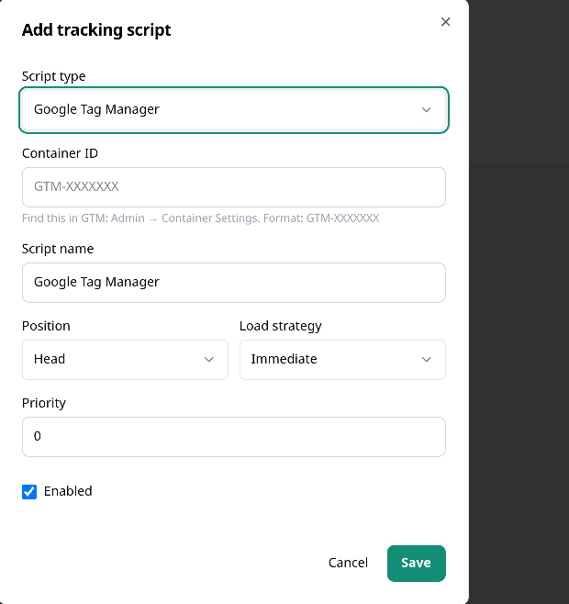Click the Priority input field
The height and width of the screenshot is (604, 569).
234,437
